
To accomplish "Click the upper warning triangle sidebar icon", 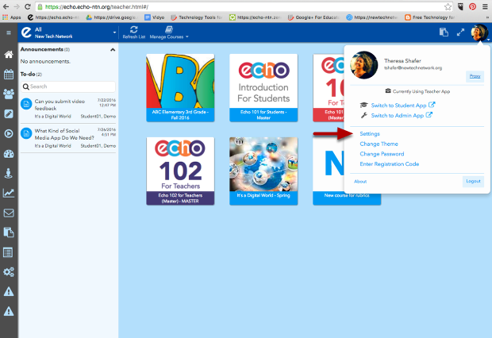I will point(9,291).
